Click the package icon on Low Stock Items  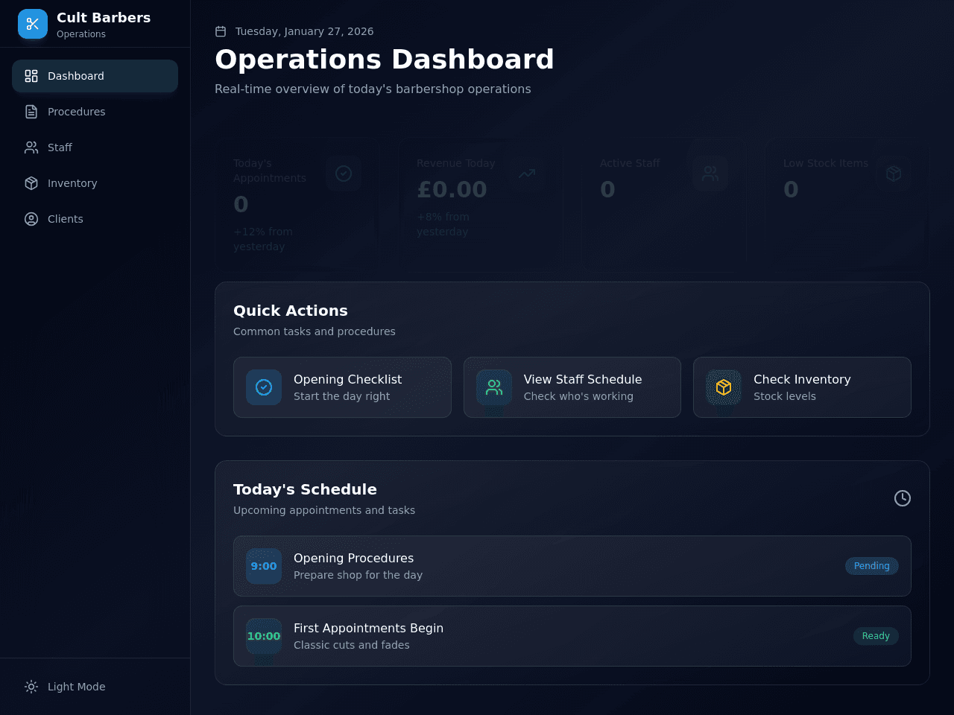click(x=894, y=174)
